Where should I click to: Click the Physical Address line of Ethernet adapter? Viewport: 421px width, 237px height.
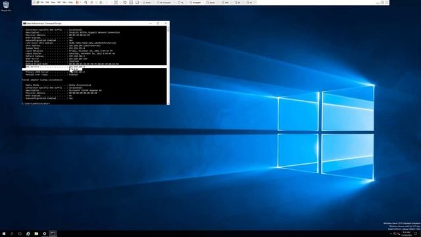click(x=57, y=35)
